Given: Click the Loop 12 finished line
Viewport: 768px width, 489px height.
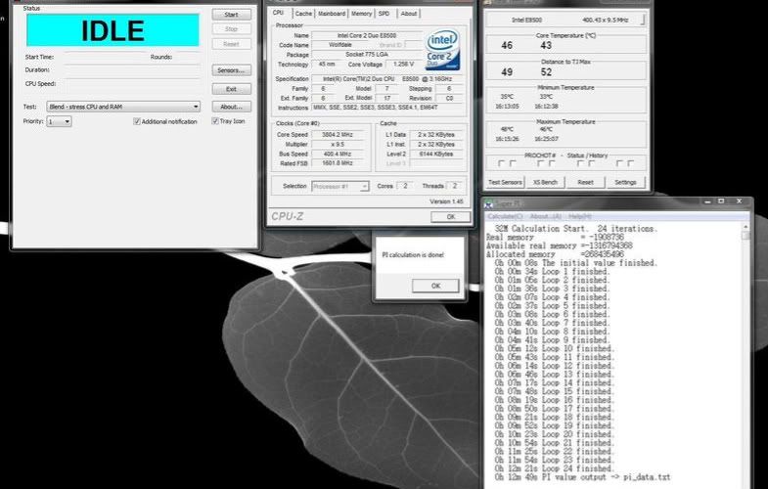Looking at the screenshot, I should tap(554, 366).
